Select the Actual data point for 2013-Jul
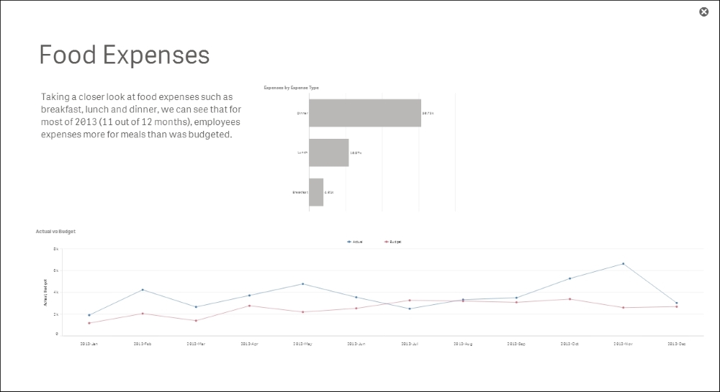Screen dimensions: 720x392 pyautogui.click(x=410, y=309)
